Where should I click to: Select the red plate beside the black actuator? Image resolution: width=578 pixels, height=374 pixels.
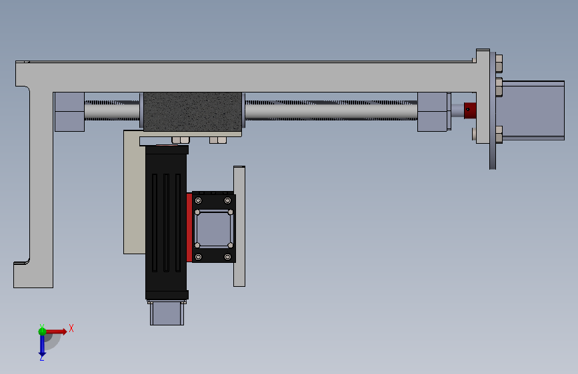189,227
